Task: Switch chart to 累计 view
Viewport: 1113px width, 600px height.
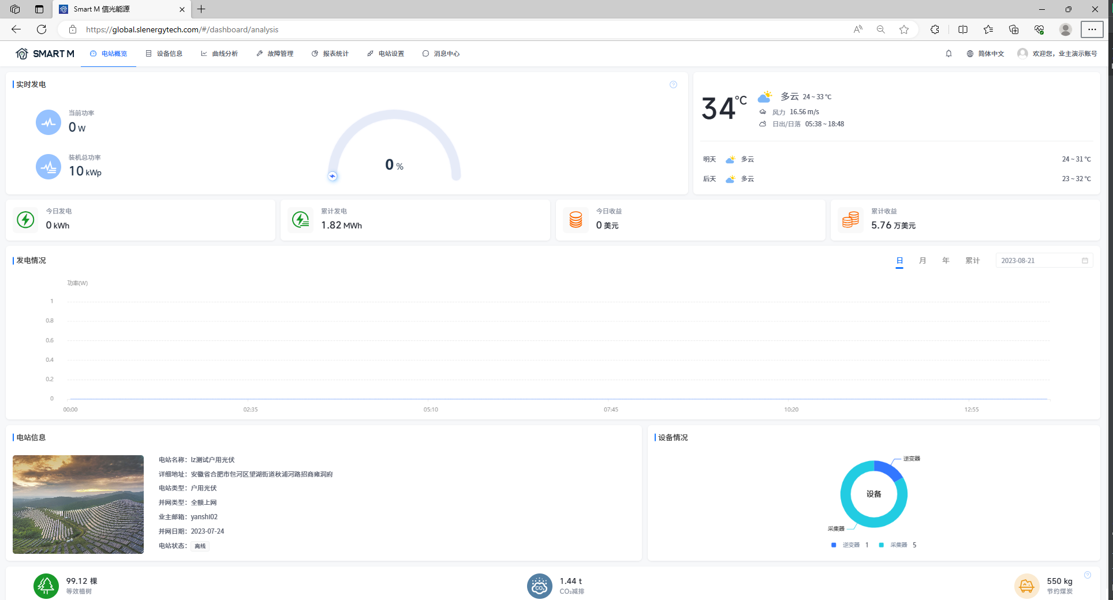Action: (972, 261)
